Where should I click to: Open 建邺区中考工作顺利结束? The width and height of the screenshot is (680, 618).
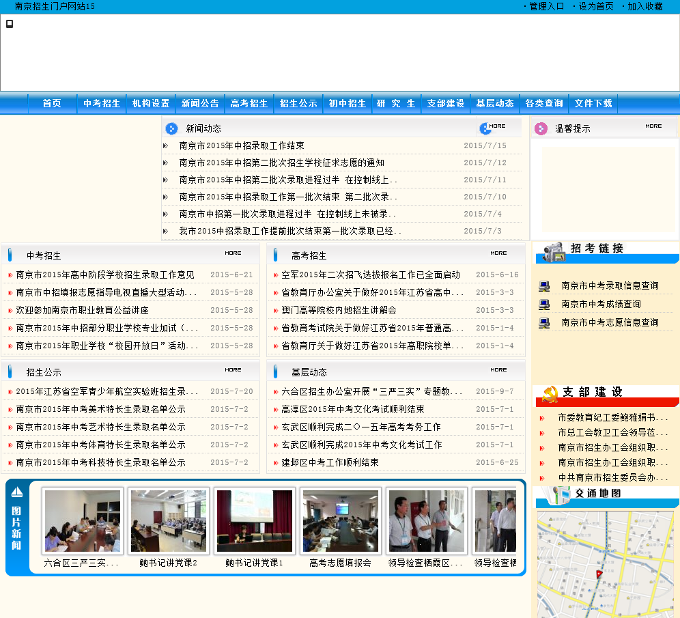pos(330,462)
